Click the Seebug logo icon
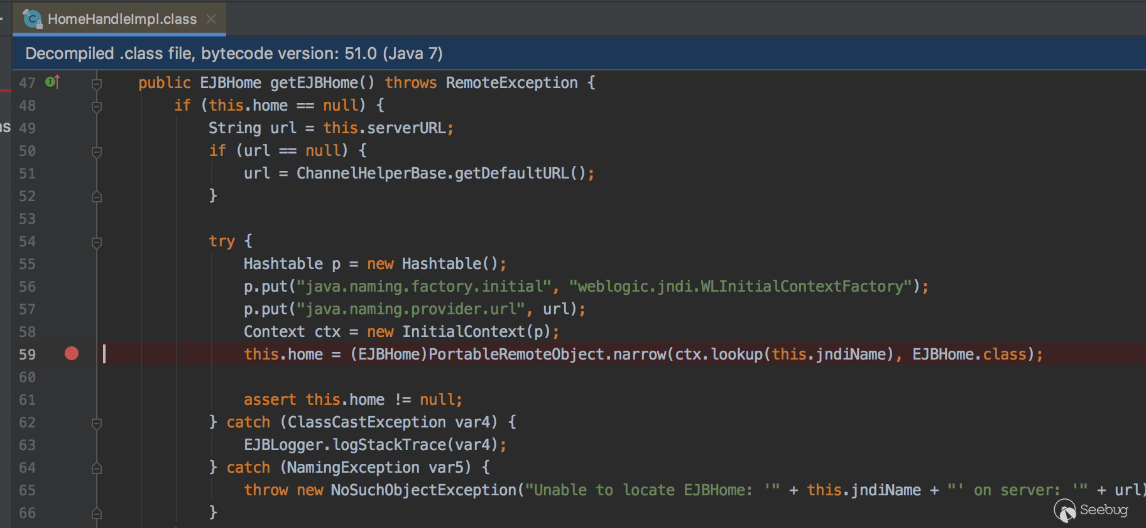This screenshot has width=1146, height=528. 1064,510
